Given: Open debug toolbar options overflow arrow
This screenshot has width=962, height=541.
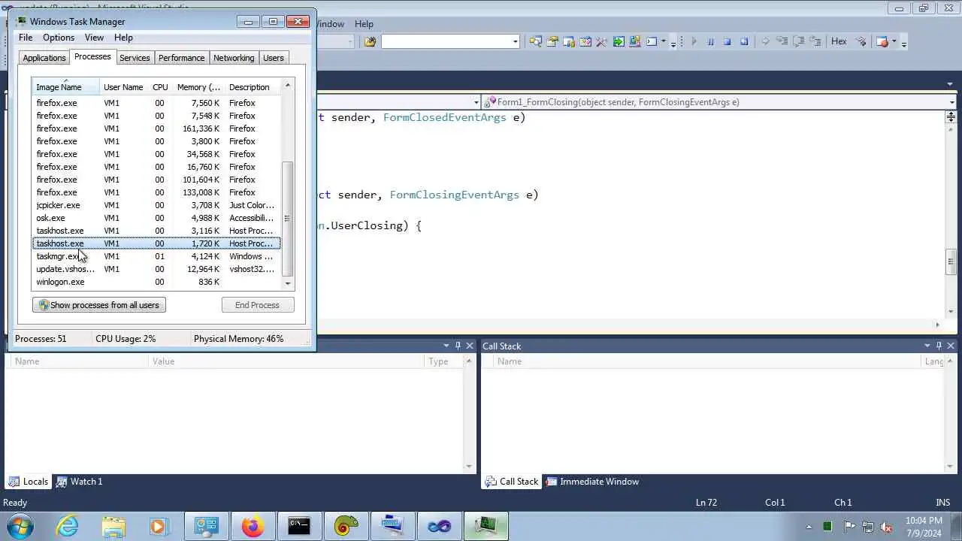Looking at the screenshot, I should point(903,43).
